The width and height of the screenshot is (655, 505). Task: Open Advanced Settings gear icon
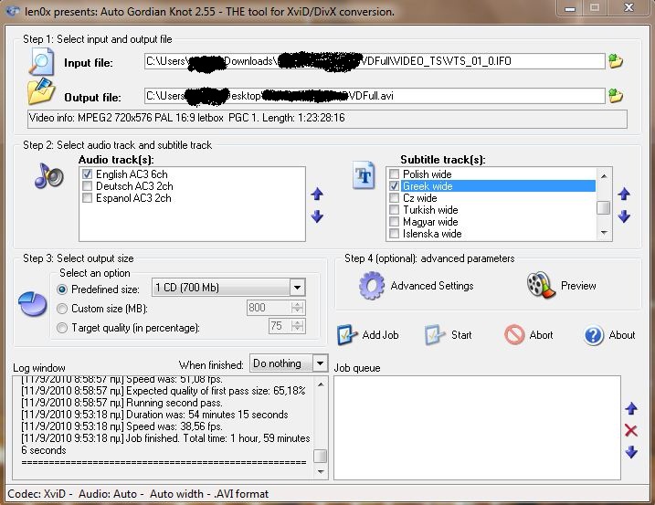372,286
